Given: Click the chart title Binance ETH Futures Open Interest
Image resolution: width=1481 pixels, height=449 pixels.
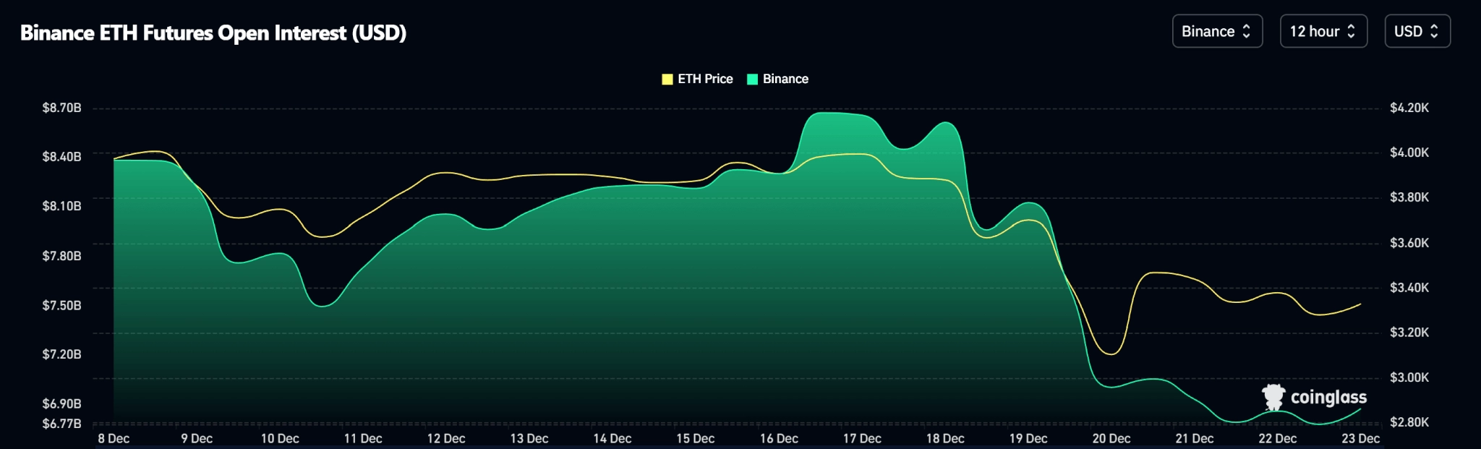Looking at the screenshot, I should [x=213, y=33].
